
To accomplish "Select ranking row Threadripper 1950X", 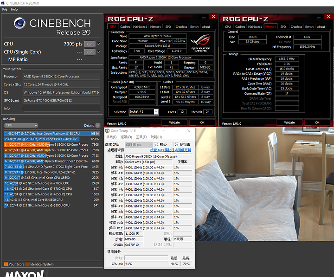I will [x=52, y=161].
